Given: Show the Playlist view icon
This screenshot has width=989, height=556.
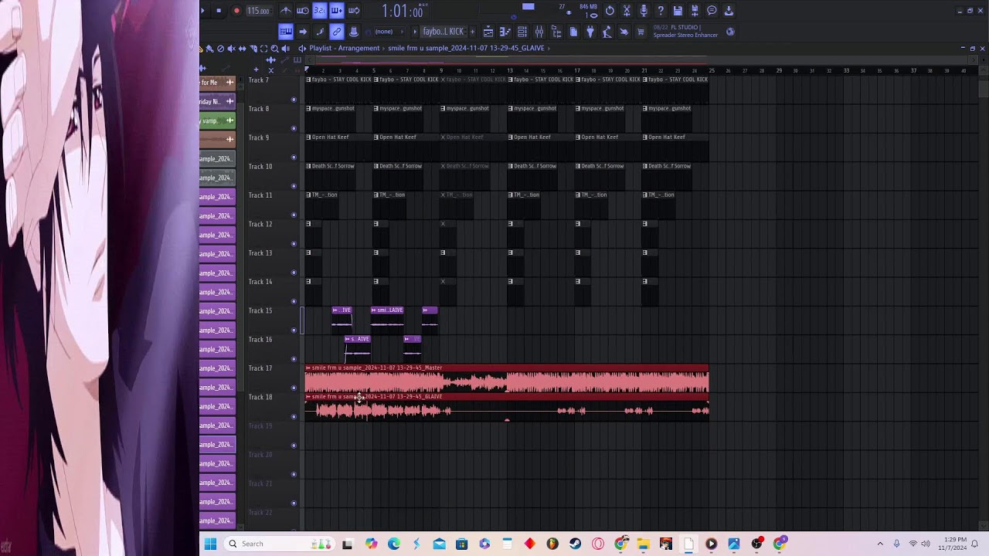Looking at the screenshot, I should 488,32.
